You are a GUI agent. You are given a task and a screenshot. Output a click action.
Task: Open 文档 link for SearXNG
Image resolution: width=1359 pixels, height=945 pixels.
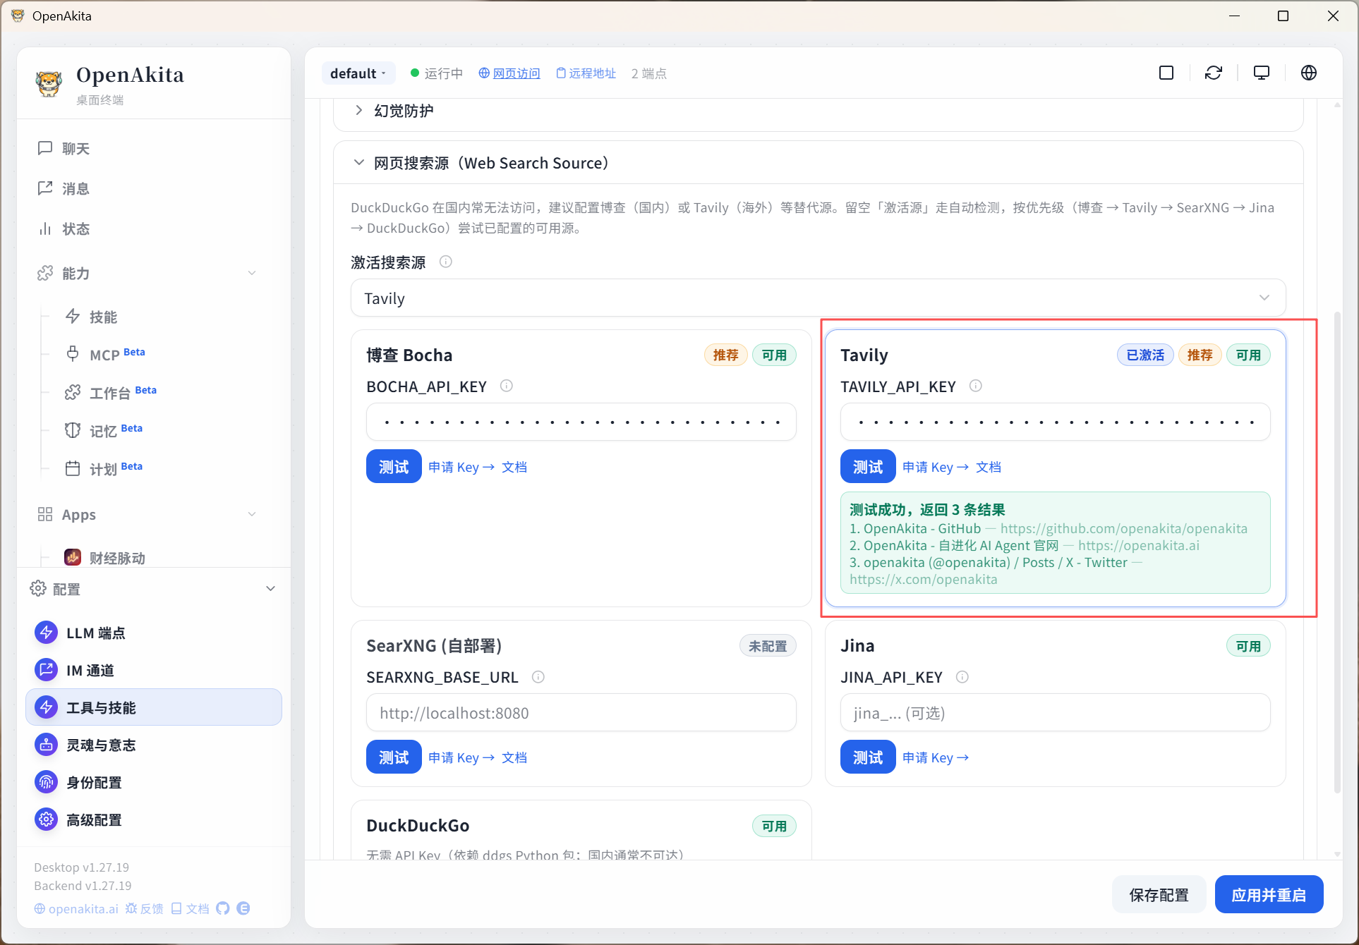point(514,757)
